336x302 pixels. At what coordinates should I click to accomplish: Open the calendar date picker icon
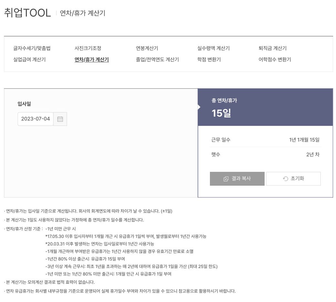[60, 119]
